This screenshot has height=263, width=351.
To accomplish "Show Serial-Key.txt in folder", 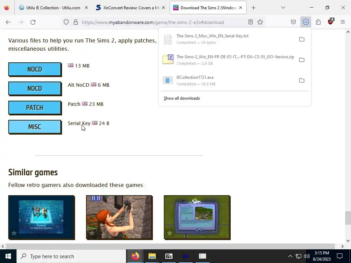I will (x=302, y=39).
